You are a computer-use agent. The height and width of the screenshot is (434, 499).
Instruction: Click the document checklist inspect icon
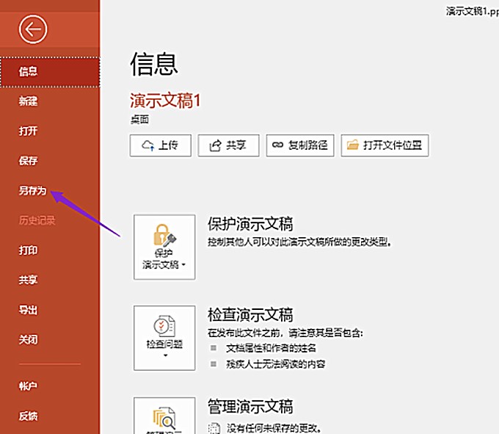click(164, 326)
